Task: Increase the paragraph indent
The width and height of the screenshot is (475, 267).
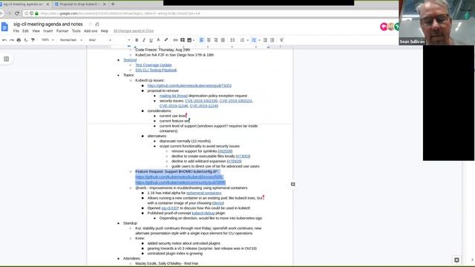Action: pyautogui.click(x=272, y=40)
